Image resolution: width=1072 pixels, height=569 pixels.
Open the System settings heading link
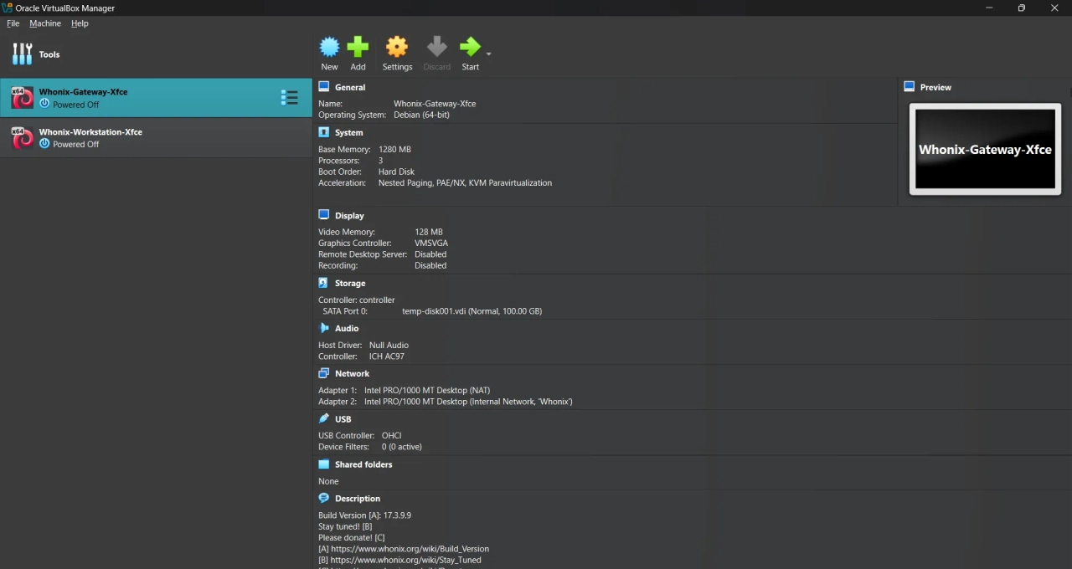pos(349,132)
